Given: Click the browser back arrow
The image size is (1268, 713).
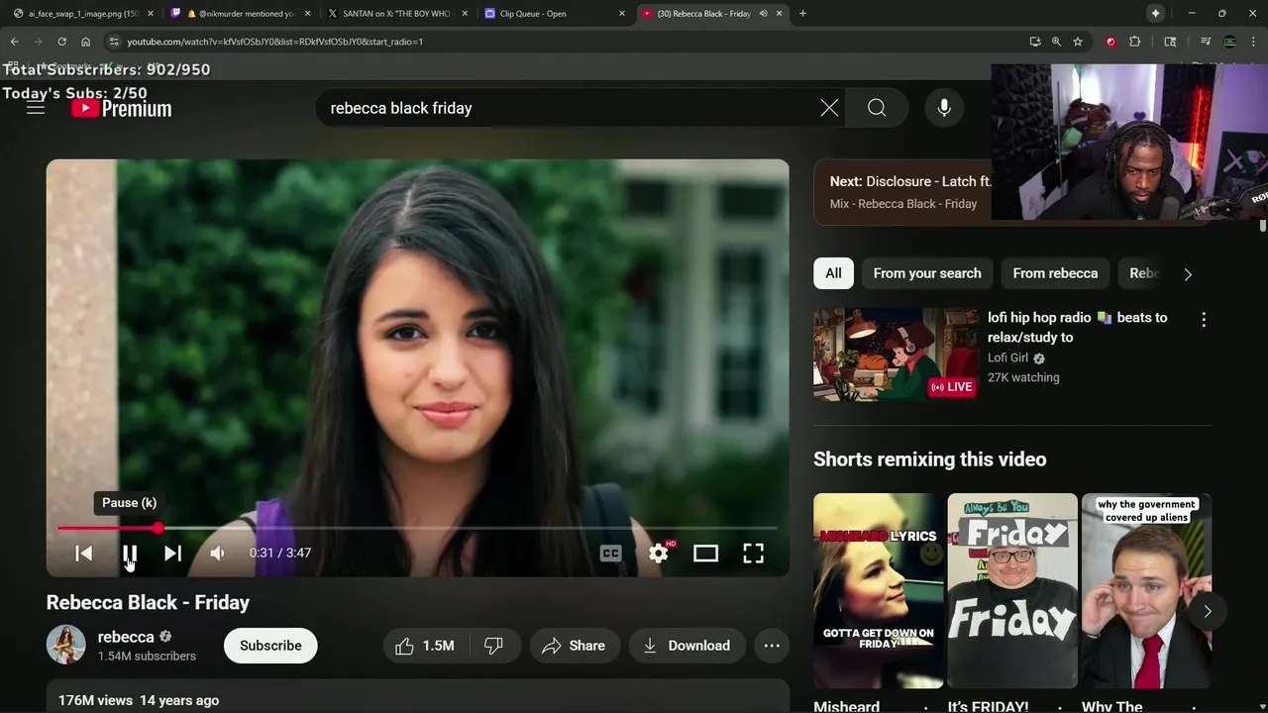Looking at the screenshot, I should (x=14, y=42).
